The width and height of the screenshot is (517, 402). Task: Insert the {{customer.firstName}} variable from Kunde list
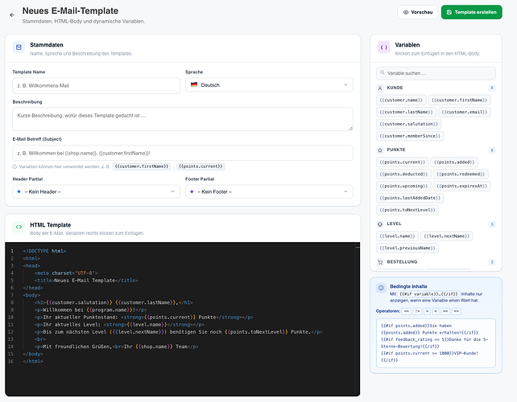[x=459, y=100]
